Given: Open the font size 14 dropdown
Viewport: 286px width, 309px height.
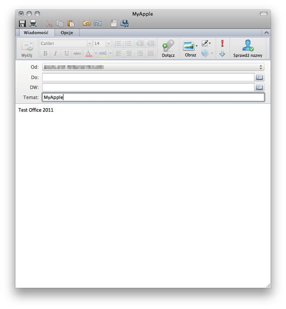Looking at the screenshot, I should (108, 44).
